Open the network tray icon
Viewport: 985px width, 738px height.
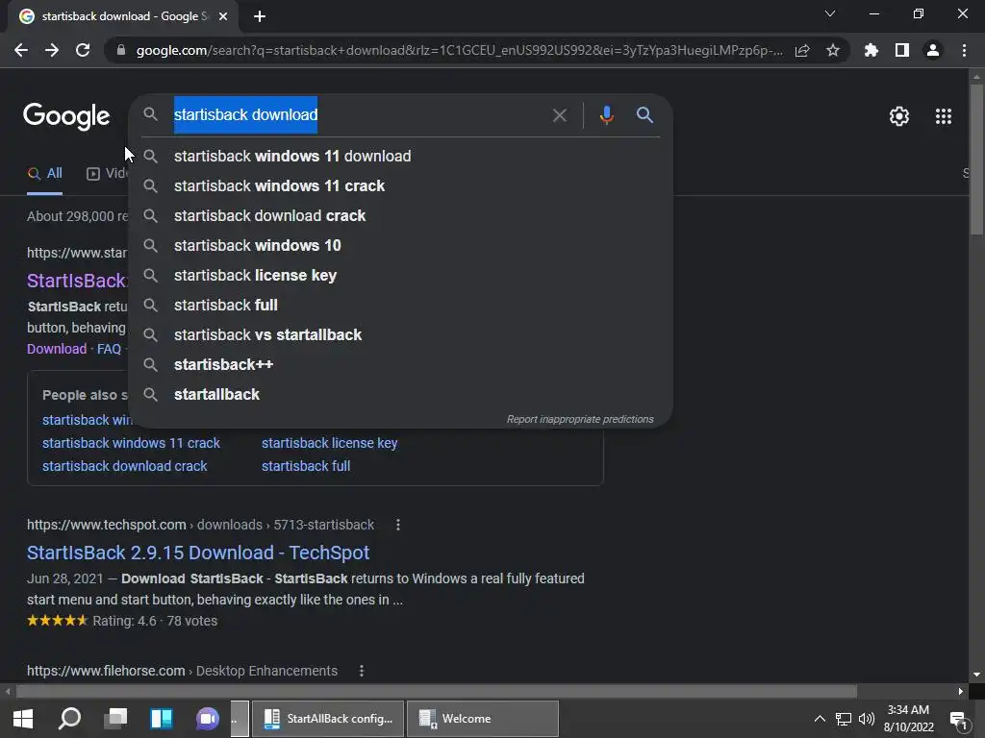click(843, 719)
